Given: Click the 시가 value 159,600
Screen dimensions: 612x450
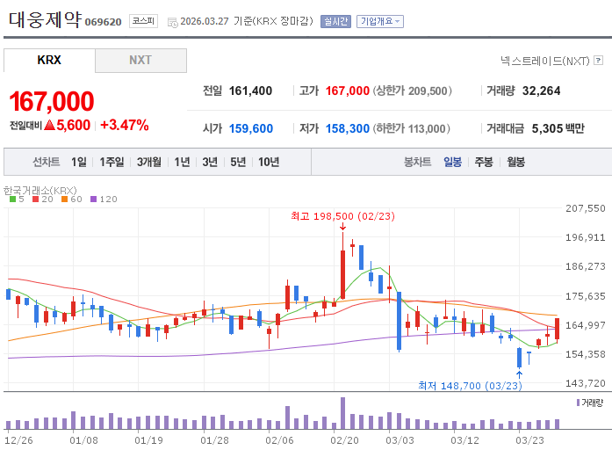Looking at the screenshot, I should 251,128.
